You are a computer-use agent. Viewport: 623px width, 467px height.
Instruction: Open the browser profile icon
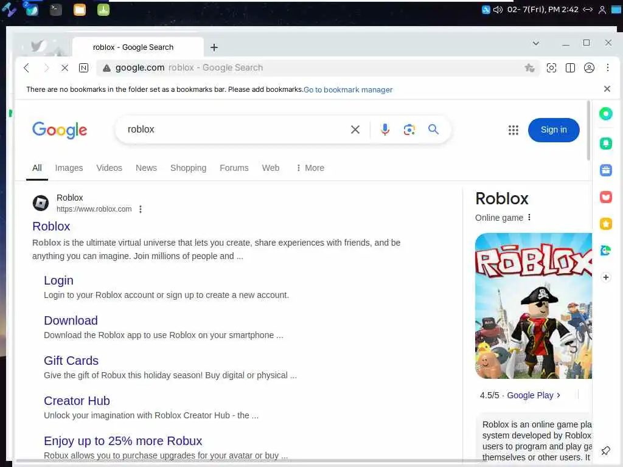[x=589, y=68]
